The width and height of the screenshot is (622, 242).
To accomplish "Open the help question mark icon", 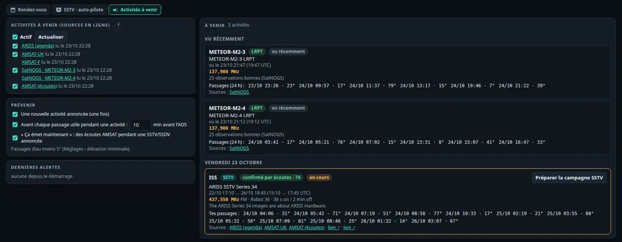I will (x=119, y=25).
